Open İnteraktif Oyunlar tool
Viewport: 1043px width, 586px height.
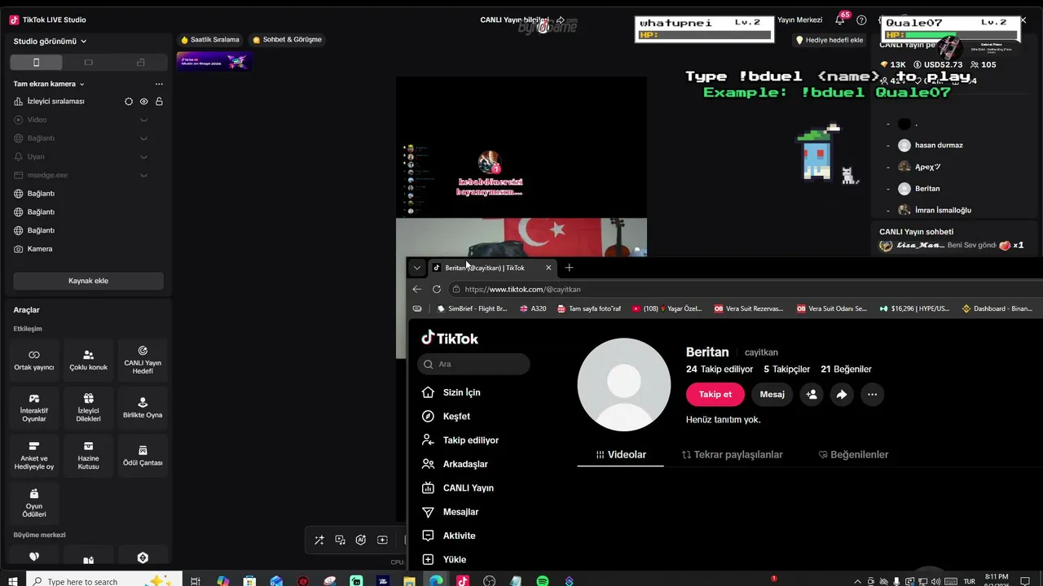(x=34, y=408)
